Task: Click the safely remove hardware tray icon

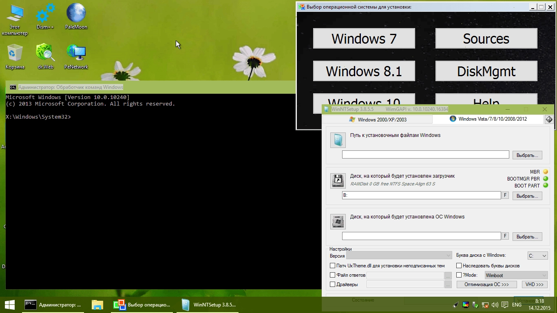Action: (x=475, y=305)
